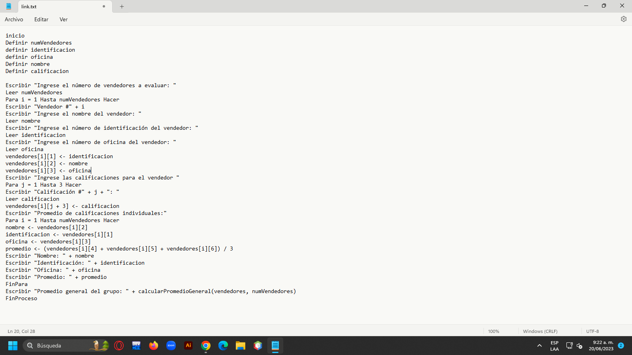The height and width of the screenshot is (355, 632).
Task: Toggle the Cast display tray icon
Action: coord(569,346)
